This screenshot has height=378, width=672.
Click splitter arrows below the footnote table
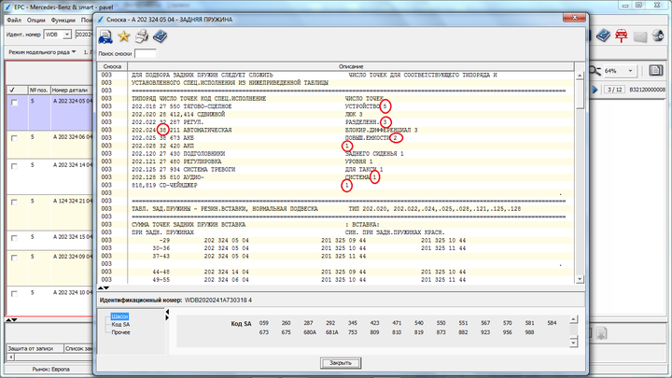pyautogui.click(x=104, y=288)
